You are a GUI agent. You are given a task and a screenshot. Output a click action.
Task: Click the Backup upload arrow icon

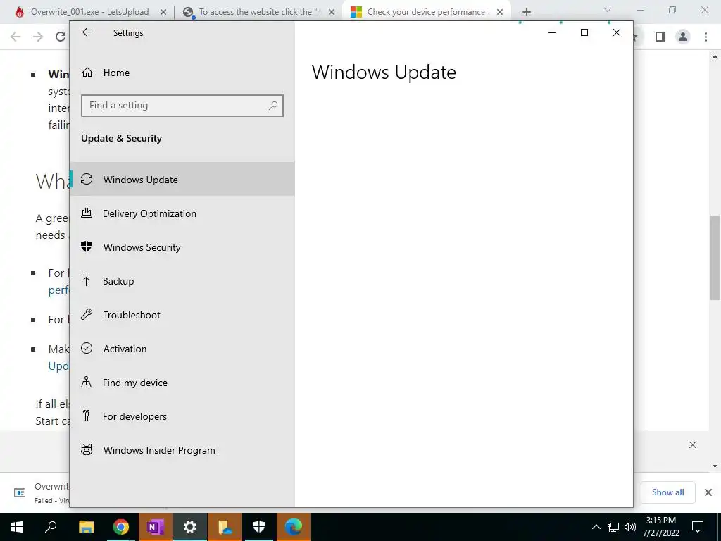[86, 280]
